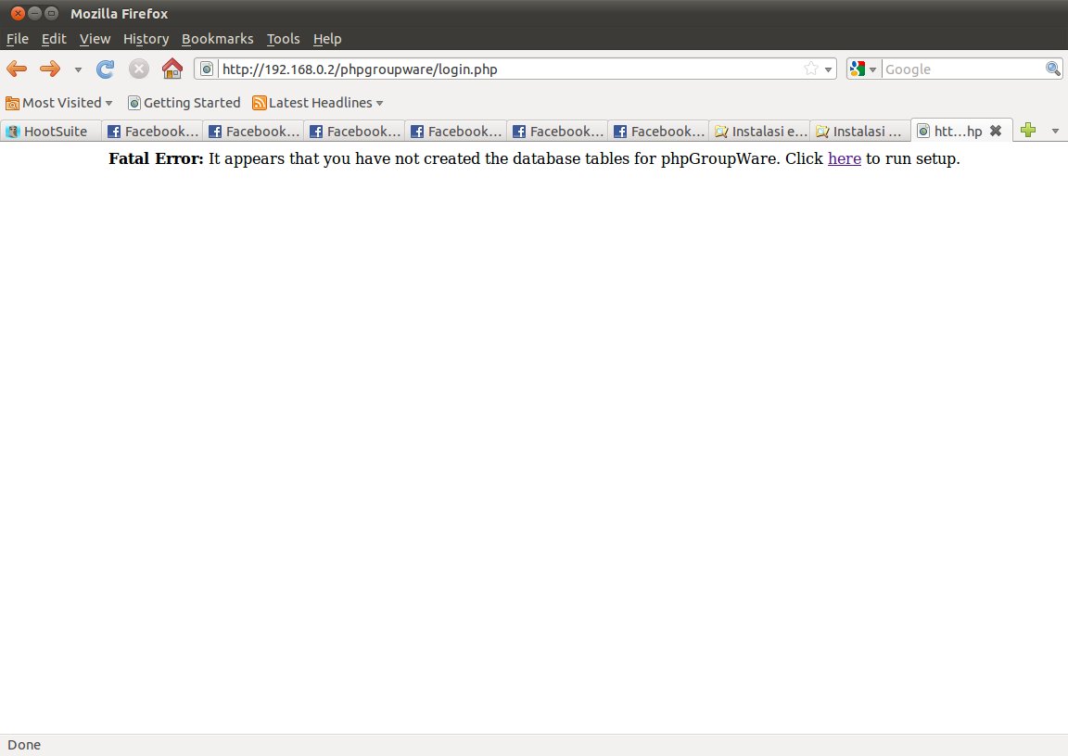Screen dimensions: 1068x756
Task: Open the URL bar history dropdown
Action: (x=828, y=69)
